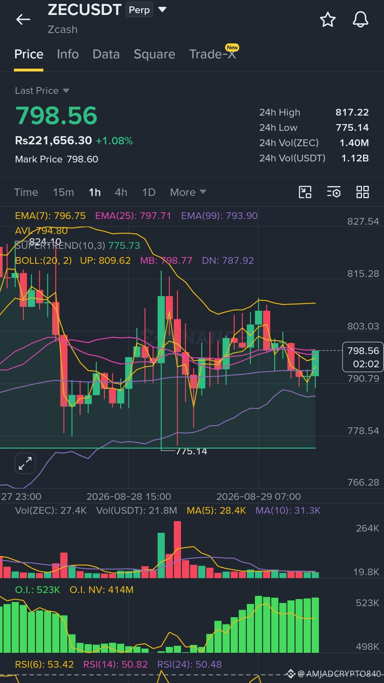Screen dimensions: 384x683
Task: Tap the 798.56 last price figure
Action: click(56, 116)
